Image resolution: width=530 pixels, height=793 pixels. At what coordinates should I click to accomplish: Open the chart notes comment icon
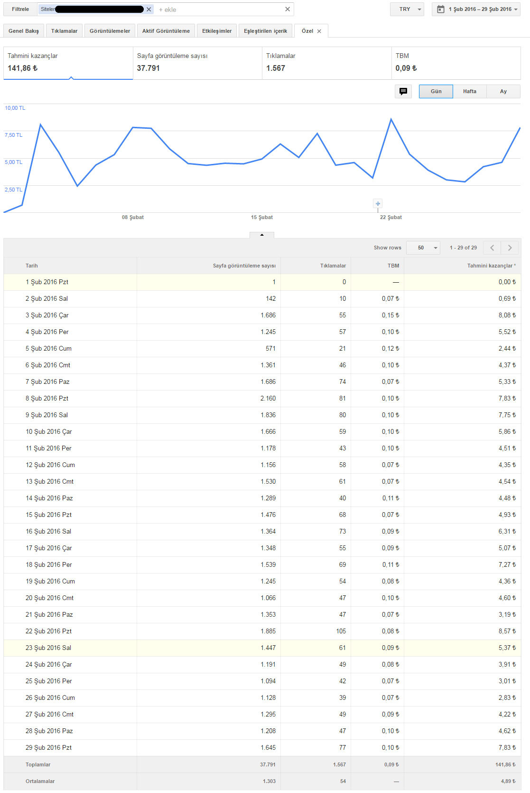point(403,91)
